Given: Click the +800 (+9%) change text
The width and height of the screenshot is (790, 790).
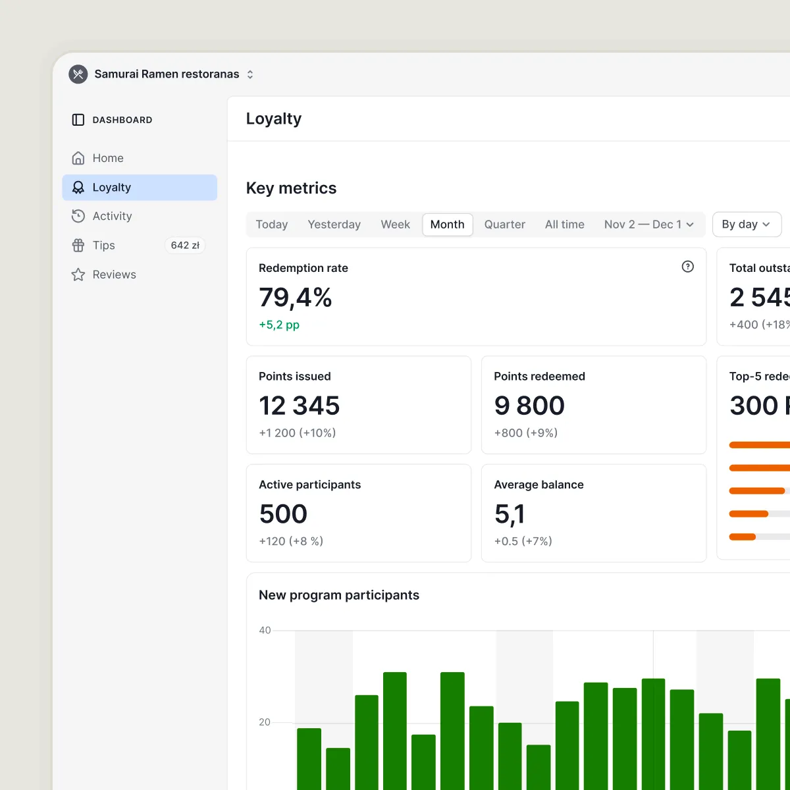Looking at the screenshot, I should click(x=526, y=433).
